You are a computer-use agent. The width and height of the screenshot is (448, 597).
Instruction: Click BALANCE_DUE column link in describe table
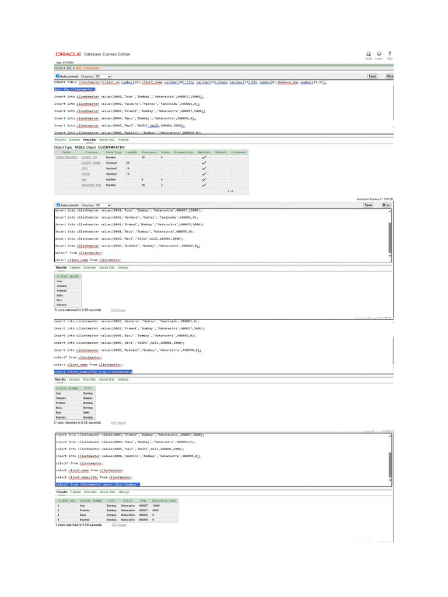click(92, 185)
